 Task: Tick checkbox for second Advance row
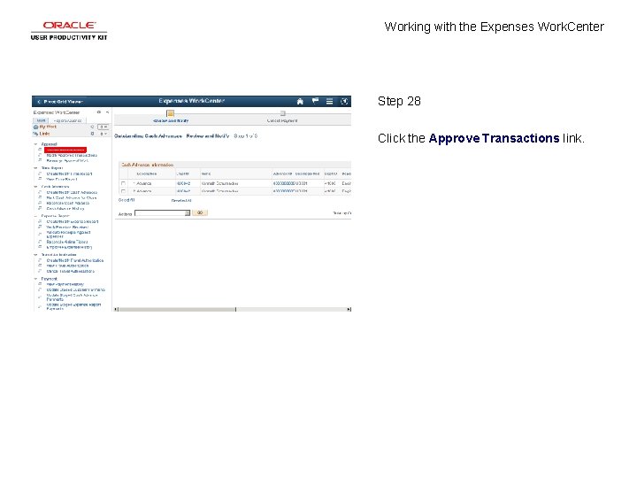[x=123, y=191]
